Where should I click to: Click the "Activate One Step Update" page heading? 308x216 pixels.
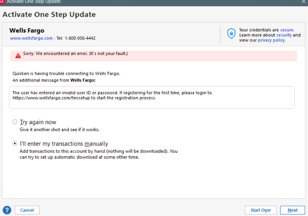tap(49, 14)
